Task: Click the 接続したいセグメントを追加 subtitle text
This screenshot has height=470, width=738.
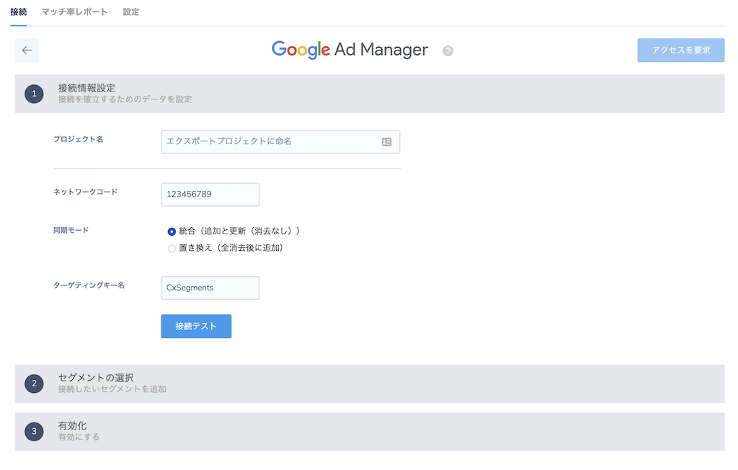Action: 112,389
